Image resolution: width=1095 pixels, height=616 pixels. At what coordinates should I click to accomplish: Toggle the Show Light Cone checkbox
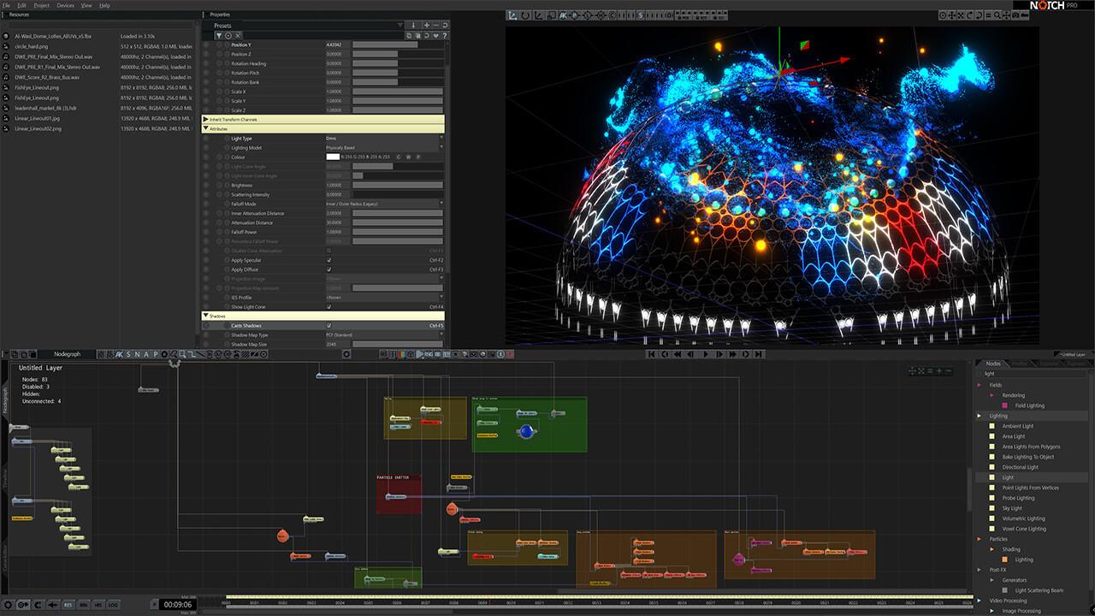tap(329, 307)
